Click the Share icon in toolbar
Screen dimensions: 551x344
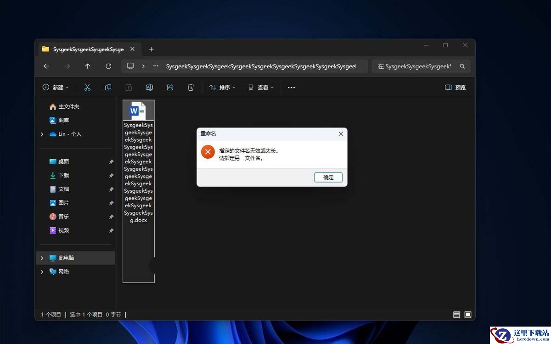click(x=170, y=87)
